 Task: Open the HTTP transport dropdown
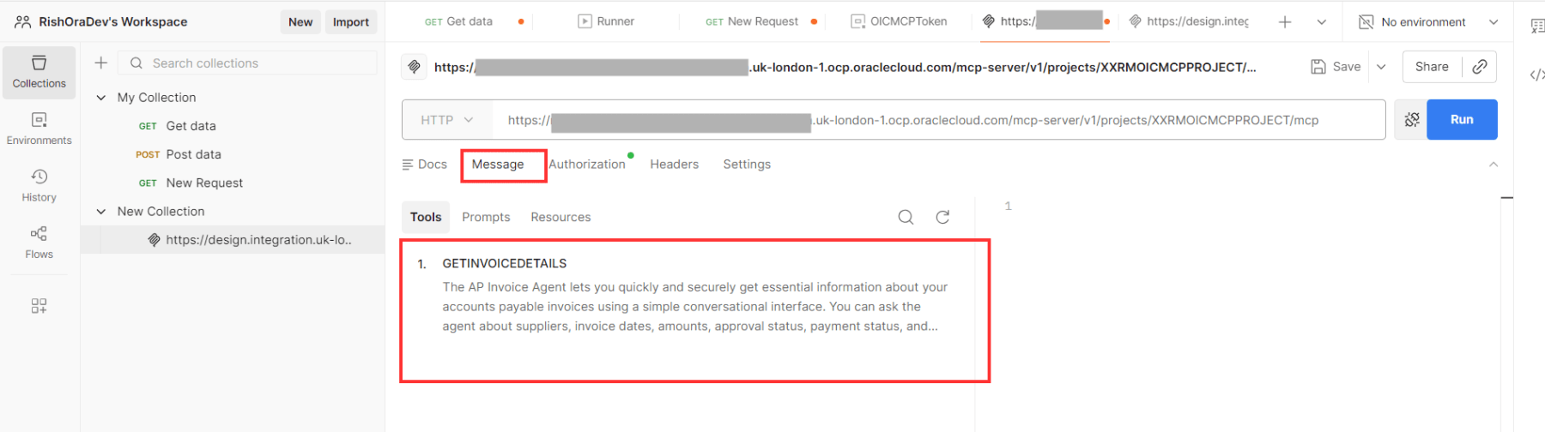tap(447, 120)
